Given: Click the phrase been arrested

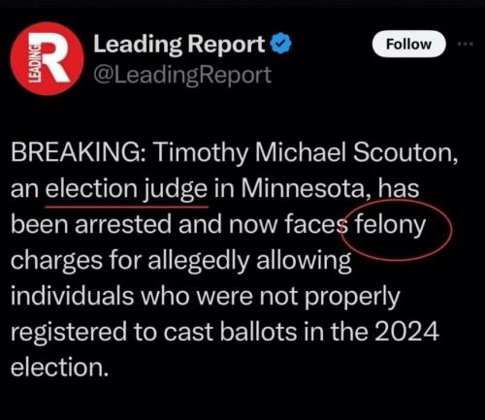Looking at the screenshot, I should click(91, 224).
